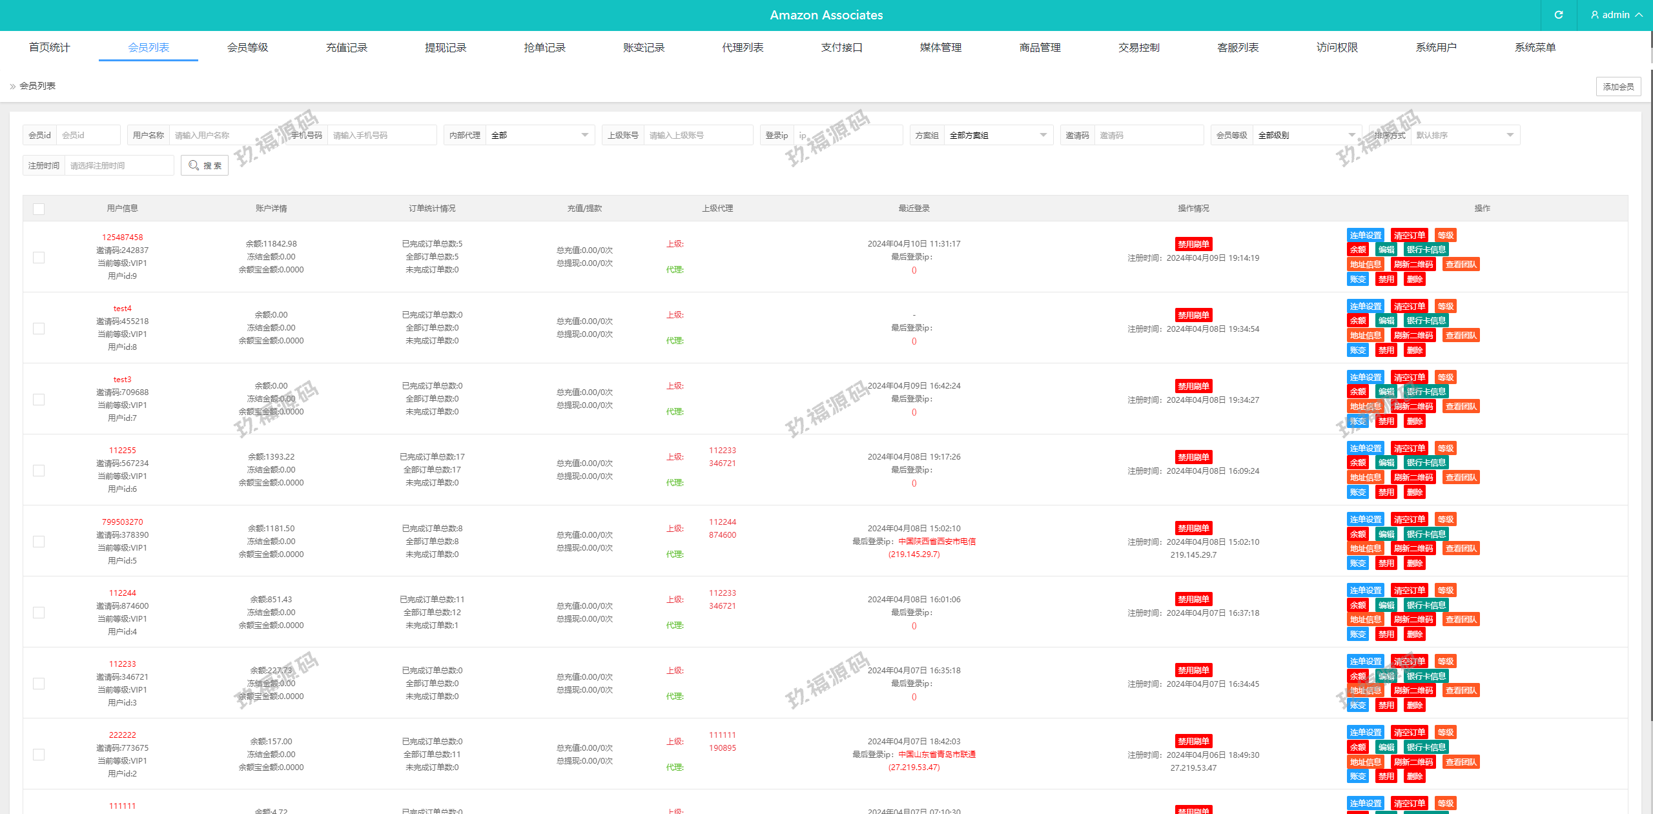This screenshot has width=1653, height=814.
Task: Open the 代理列表 tab
Action: point(743,48)
